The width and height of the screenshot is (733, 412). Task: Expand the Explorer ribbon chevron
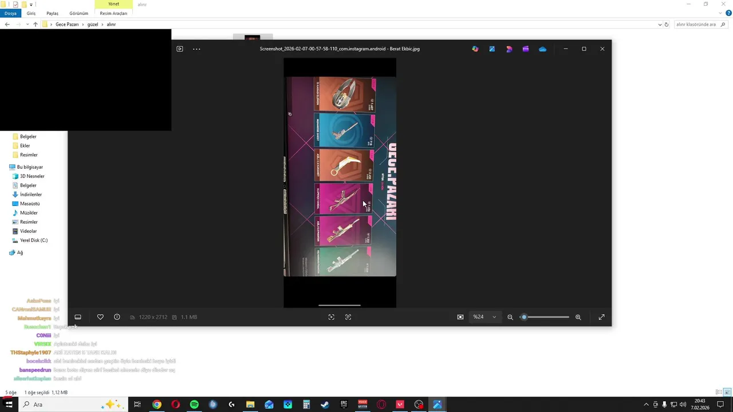pos(722,13)
